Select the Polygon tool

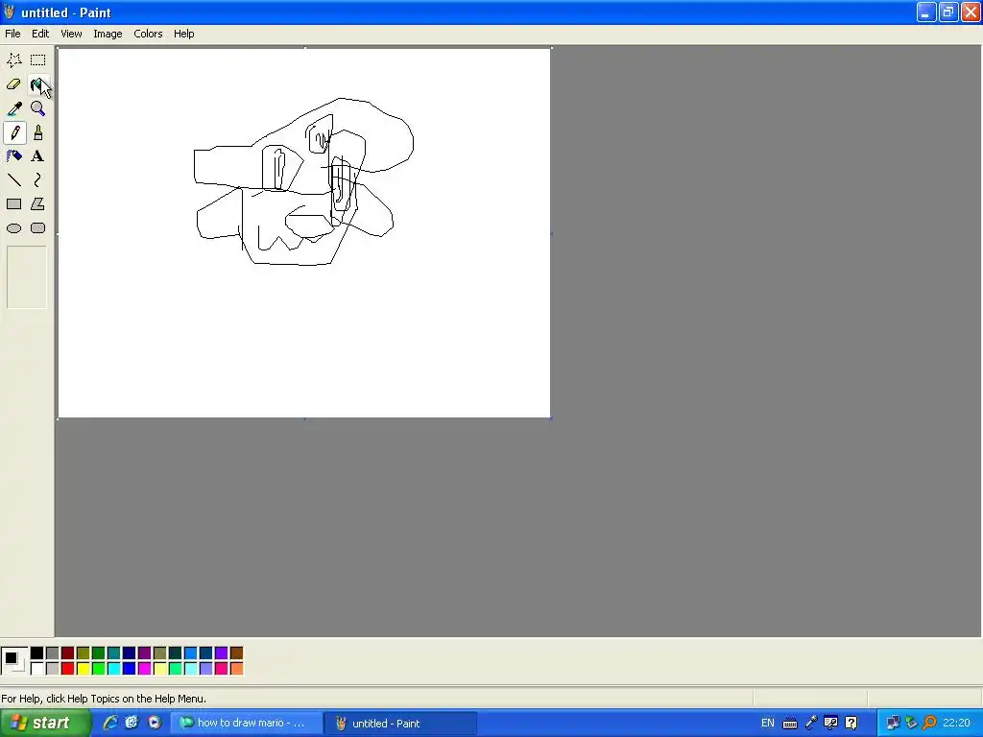[x=38, y=204]
